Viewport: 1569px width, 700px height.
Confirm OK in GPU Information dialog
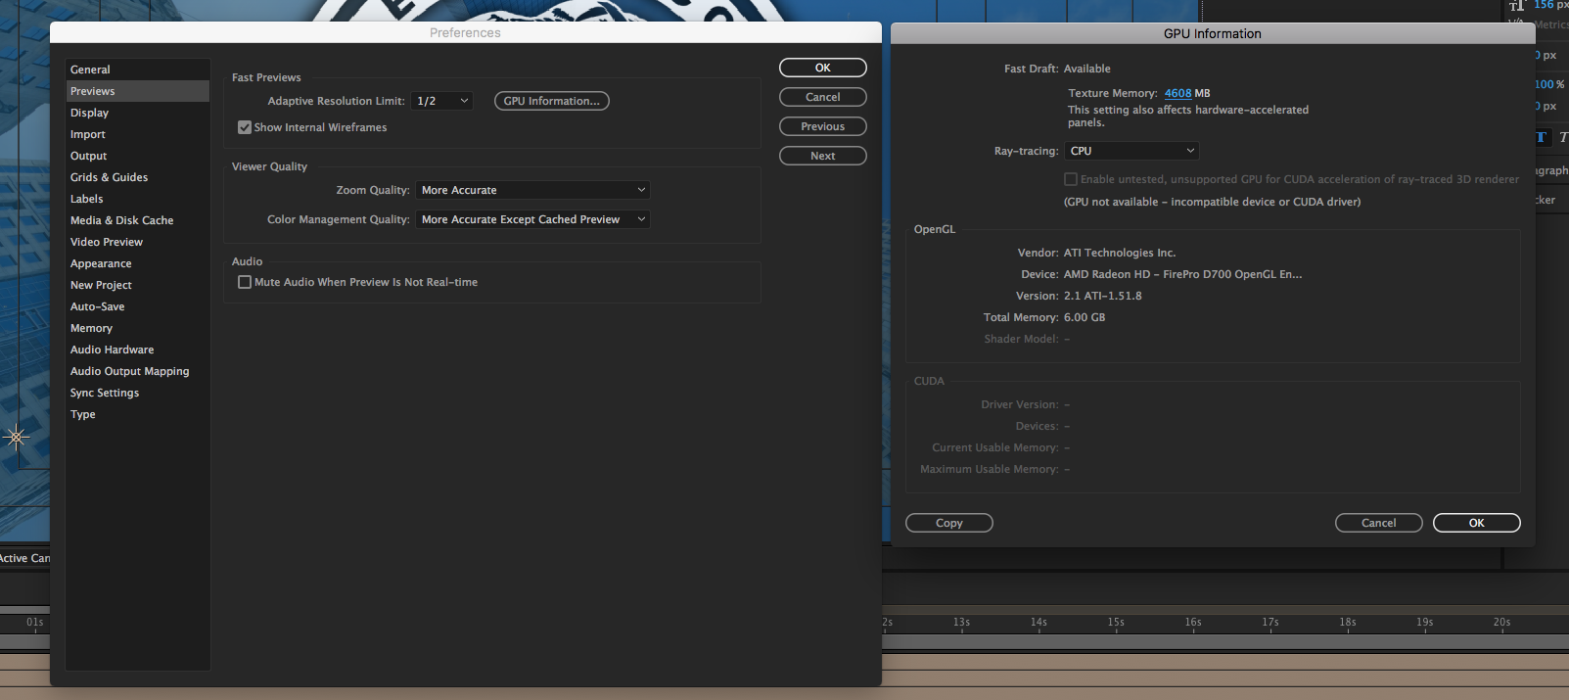(x=1477, y=523)
